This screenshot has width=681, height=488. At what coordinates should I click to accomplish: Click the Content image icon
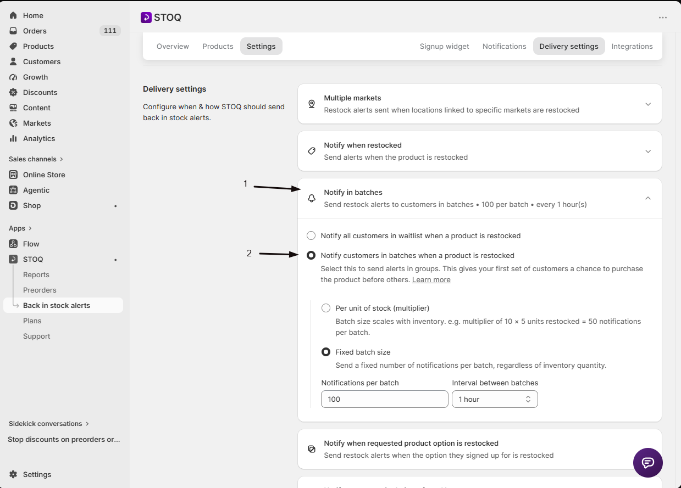tap(13, 108)
